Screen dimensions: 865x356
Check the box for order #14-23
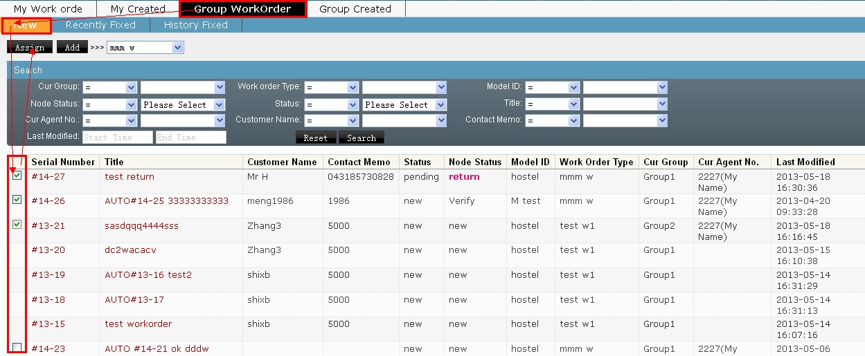click(17, 347)
